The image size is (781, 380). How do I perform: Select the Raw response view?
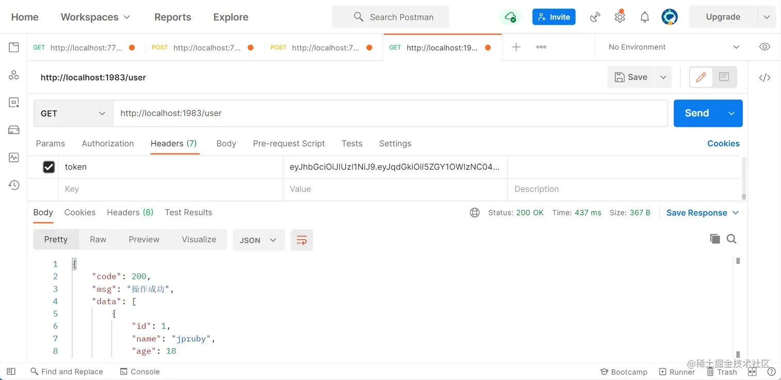click(98, 239)
